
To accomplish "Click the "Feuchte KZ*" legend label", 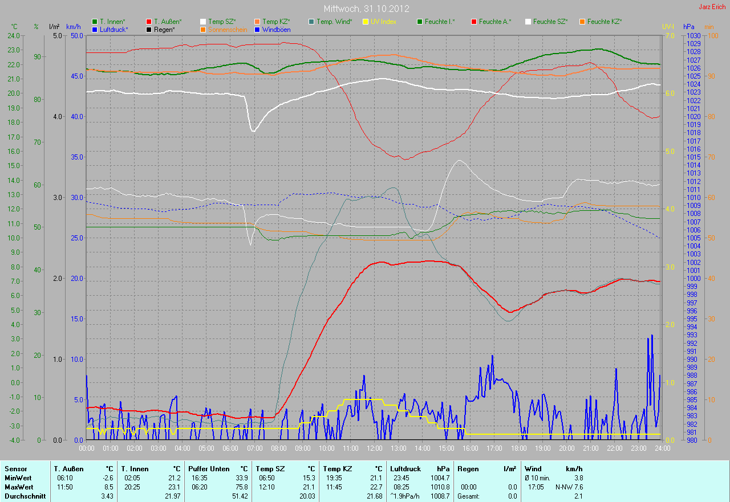I will tap(605, 22).
